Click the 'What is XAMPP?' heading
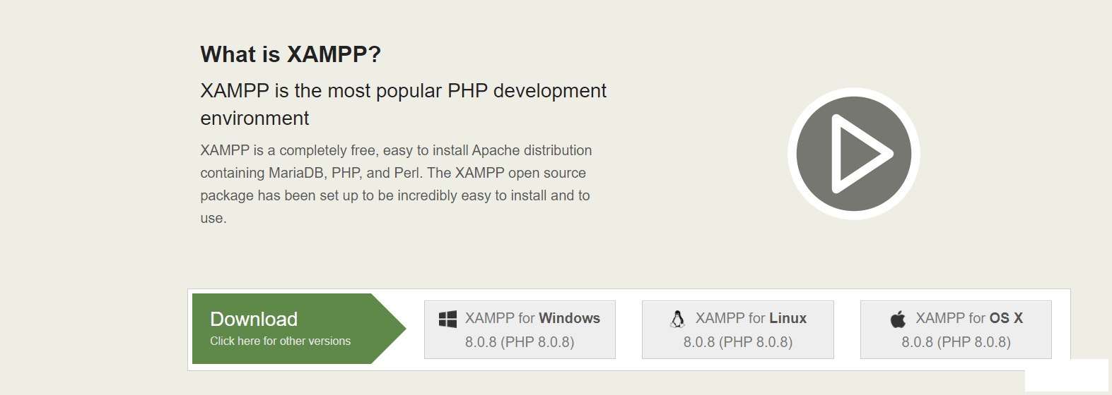The height and width of the screenshot is (395, 1112). point(291,54)
